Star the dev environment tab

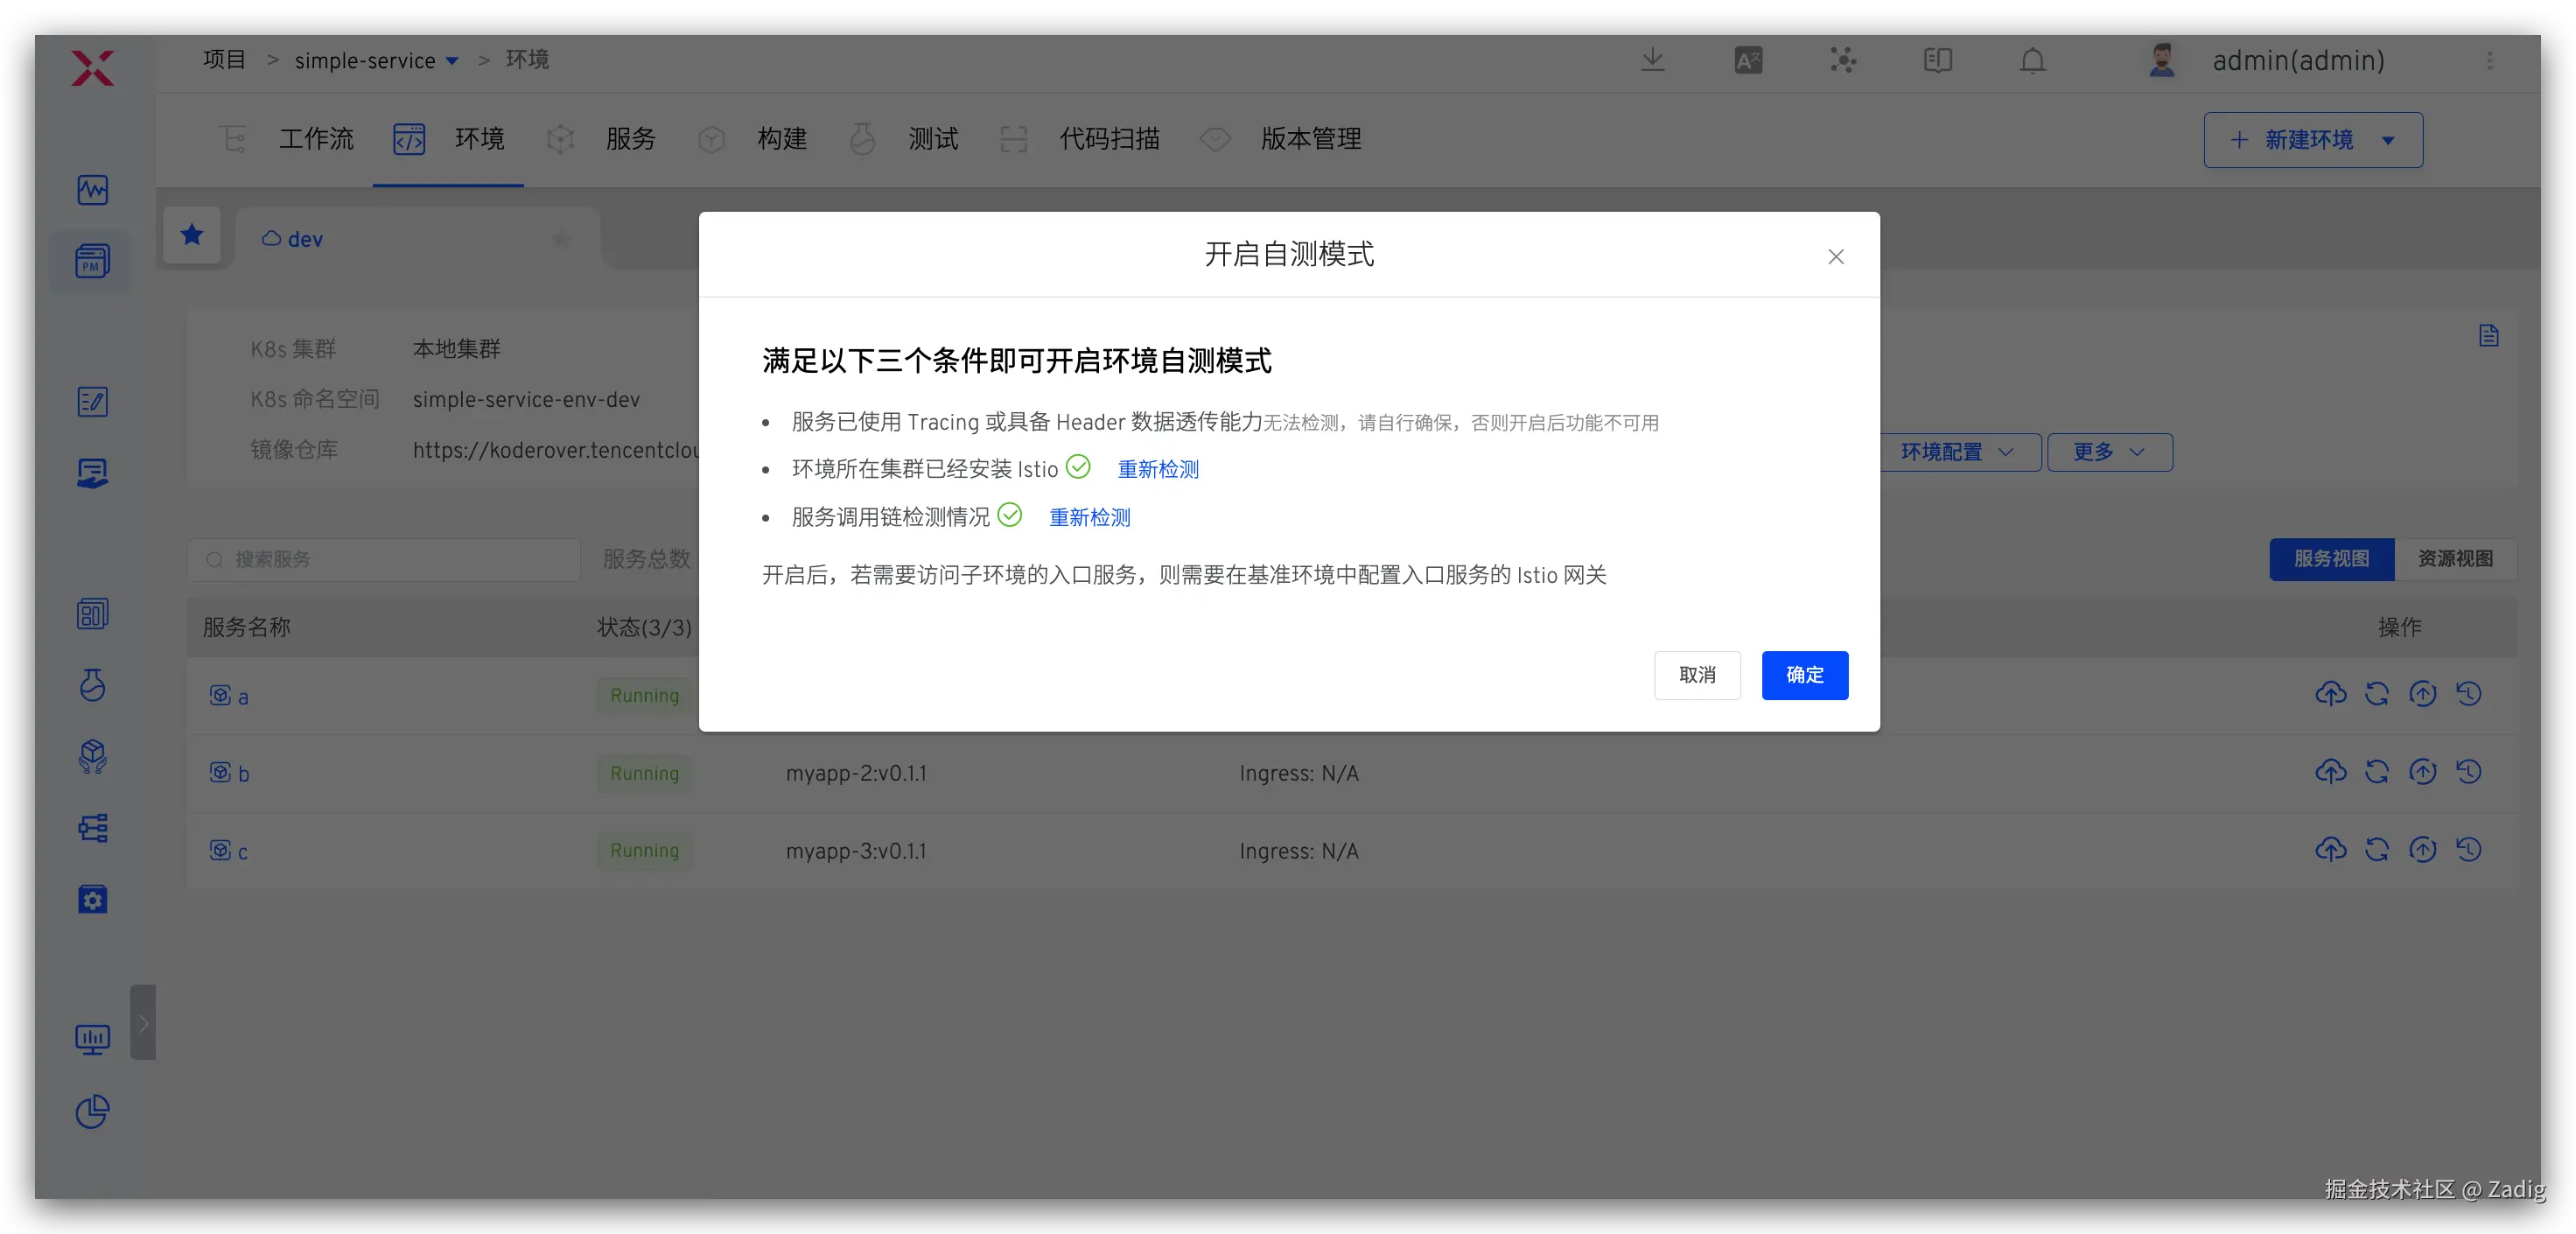561,239
